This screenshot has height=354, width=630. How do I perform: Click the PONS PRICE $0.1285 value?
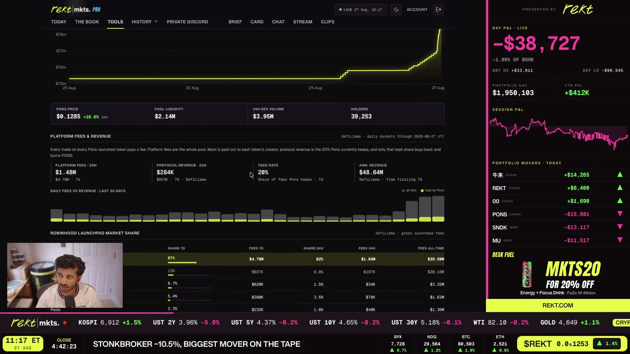click(x=68, y=116)
